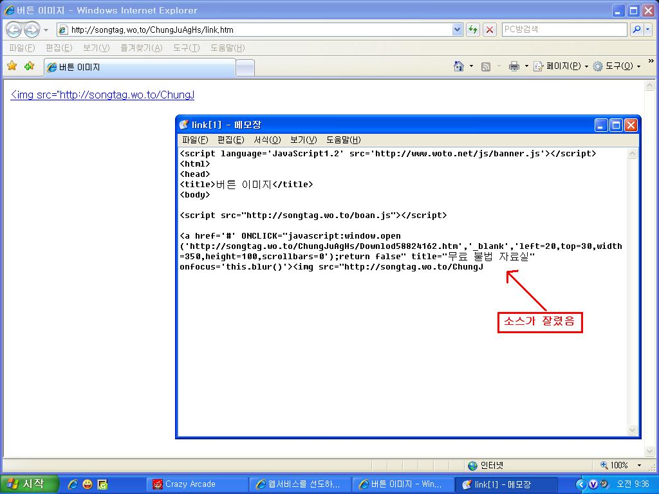Click the 시작 Start button
The image size is (659, 494).
29,484
